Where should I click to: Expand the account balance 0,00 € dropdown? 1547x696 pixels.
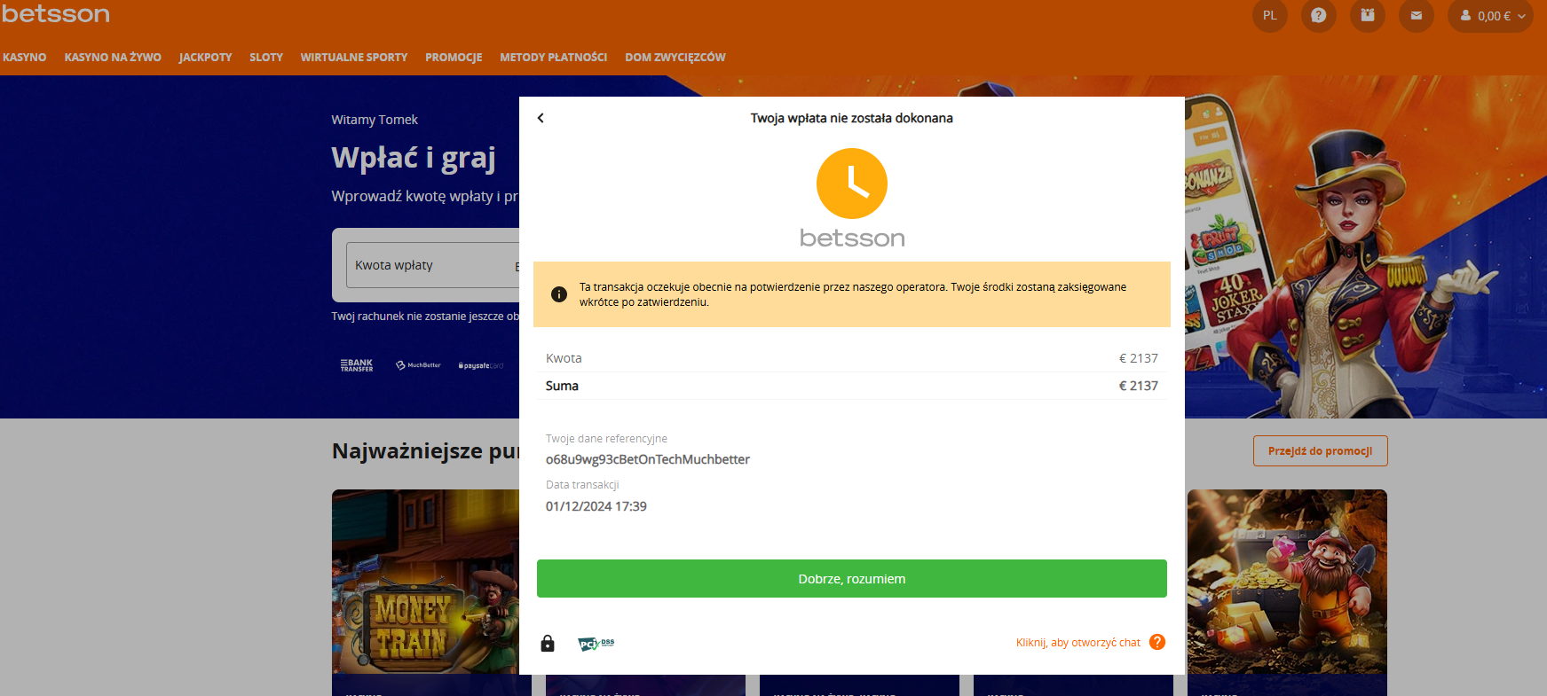[1491, 15]
